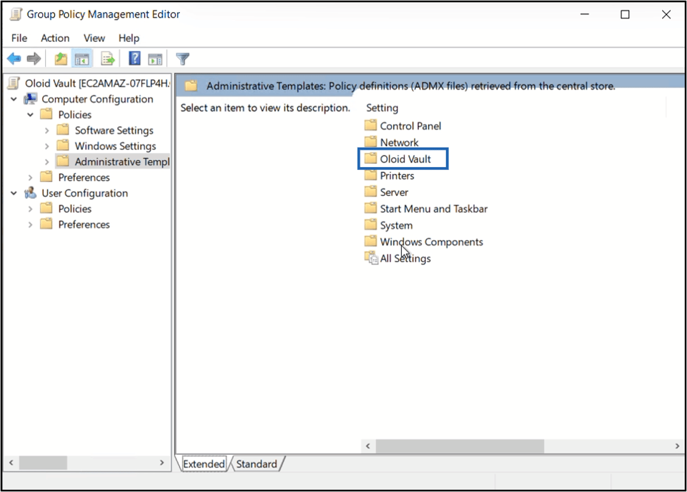687x492 pixels.
Task: Select Software Settings in the tree
Action: click(x=114, y=130)
